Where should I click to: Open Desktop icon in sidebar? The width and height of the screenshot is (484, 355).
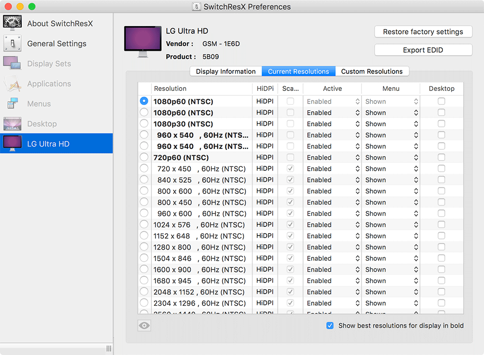pyautogui.click(x=13, y=124)
